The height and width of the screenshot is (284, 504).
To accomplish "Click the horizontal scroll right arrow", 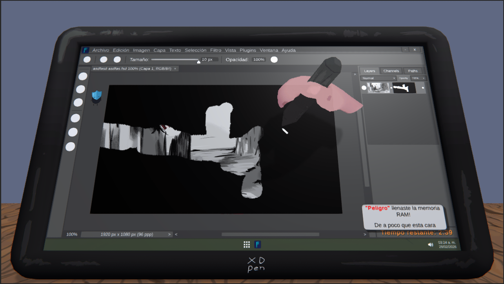I will click(x=365, y=235).
